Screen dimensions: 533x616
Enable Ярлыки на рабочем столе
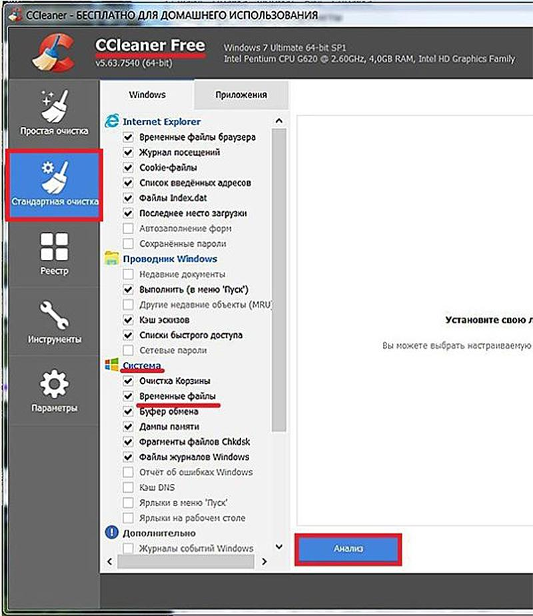coord(128,518)
